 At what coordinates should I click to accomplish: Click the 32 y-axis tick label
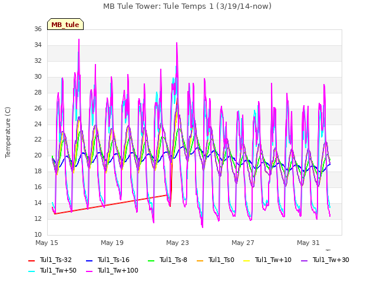(x=38, y=61)
